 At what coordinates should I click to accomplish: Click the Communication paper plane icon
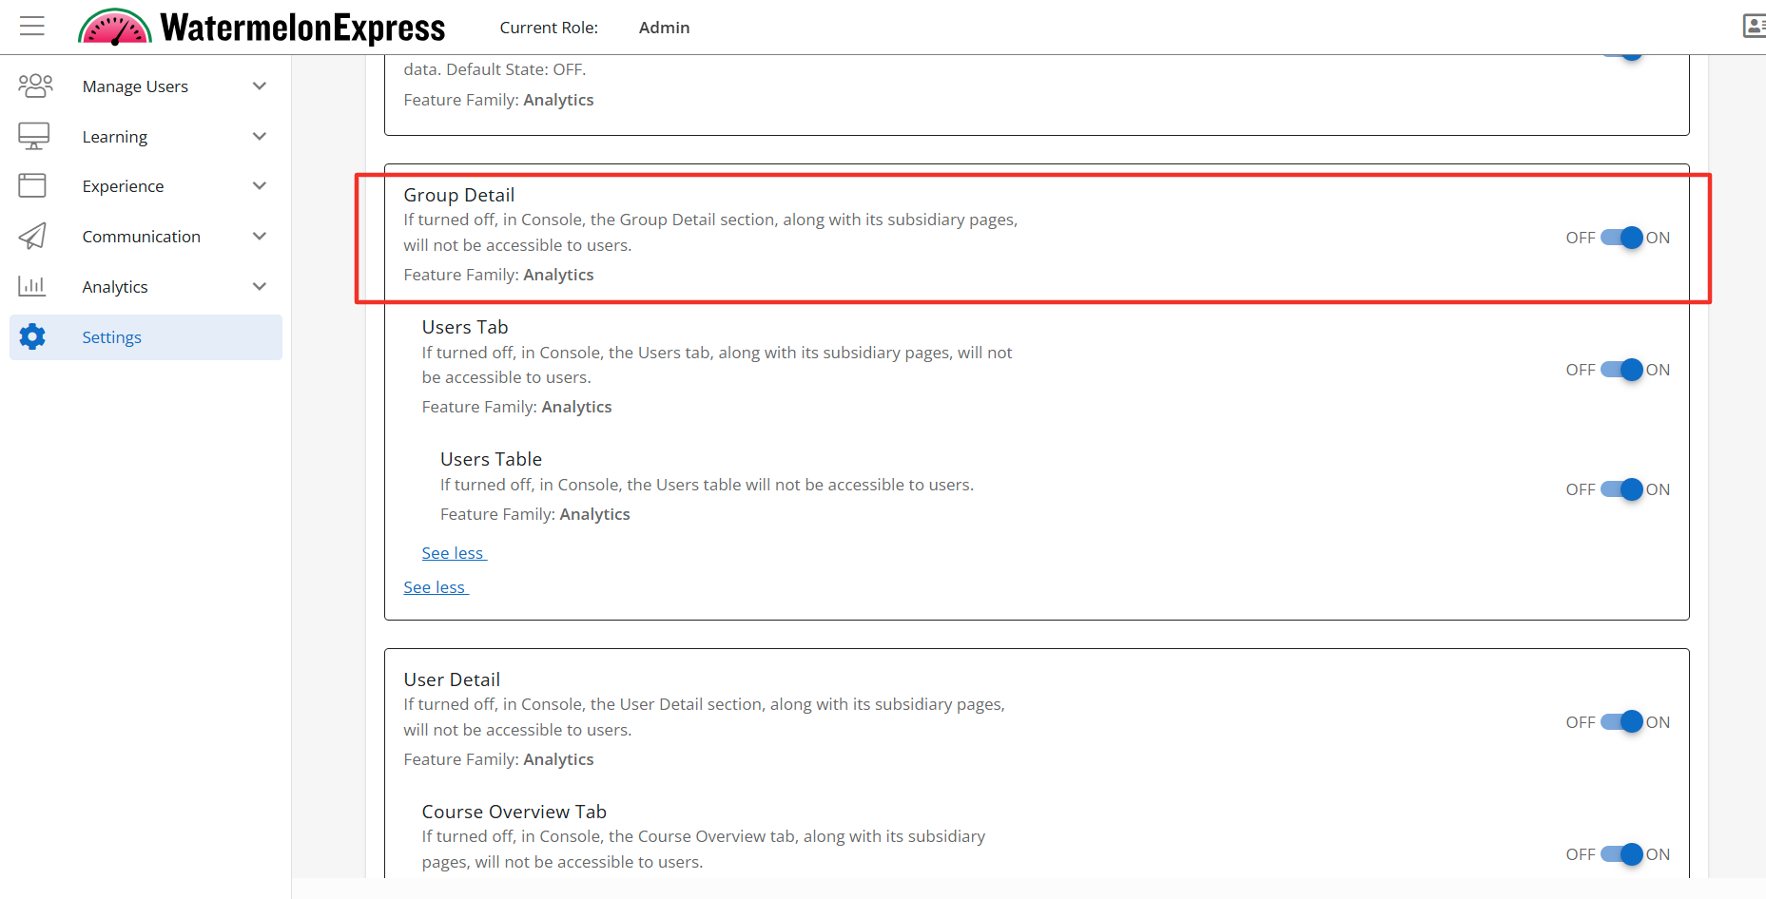32,236
